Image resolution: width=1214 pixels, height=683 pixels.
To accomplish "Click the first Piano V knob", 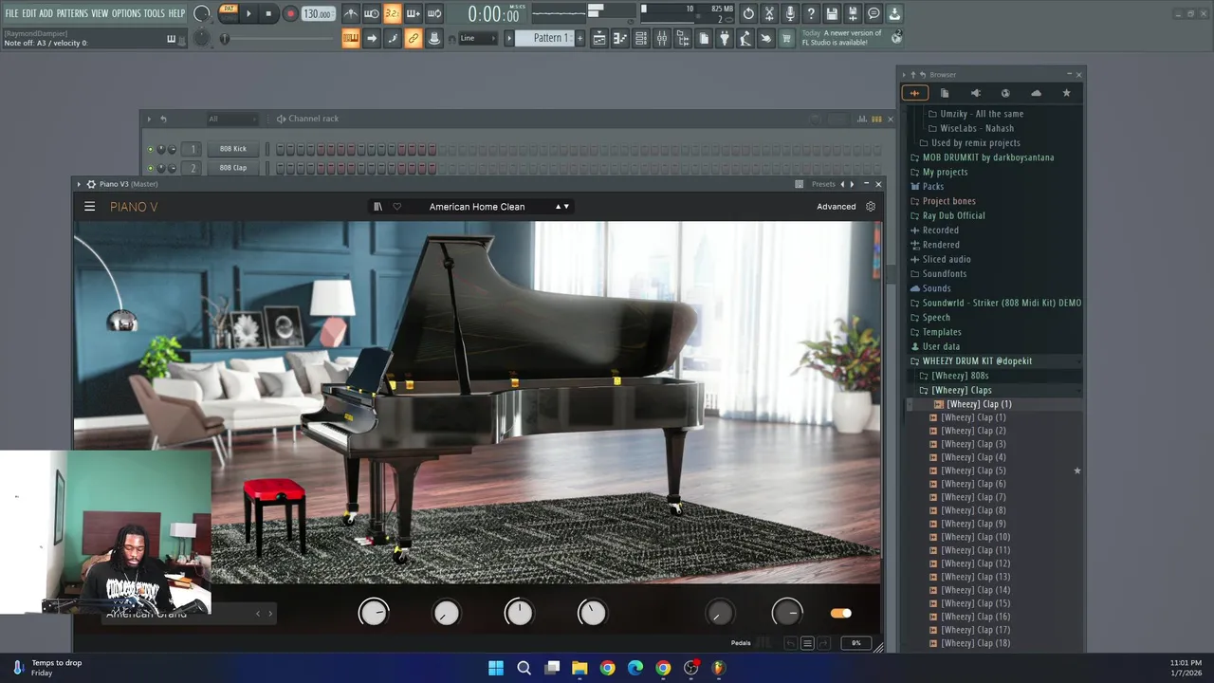I will 374,613.
